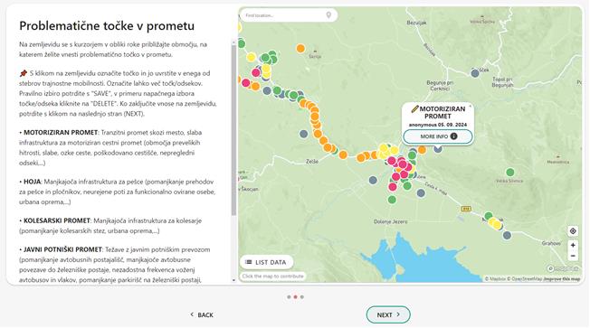Go to NEXT page

(388, 314)
